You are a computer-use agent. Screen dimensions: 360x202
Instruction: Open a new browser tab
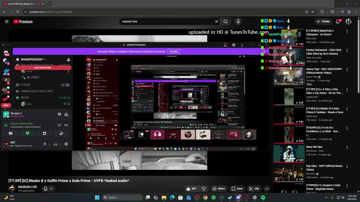coord(49,4)
